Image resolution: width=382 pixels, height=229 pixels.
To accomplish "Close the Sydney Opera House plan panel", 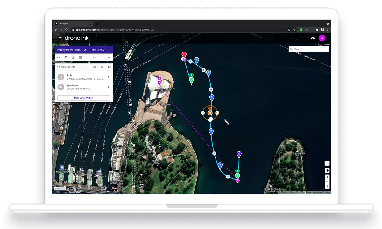I will (x=109, y=50).
